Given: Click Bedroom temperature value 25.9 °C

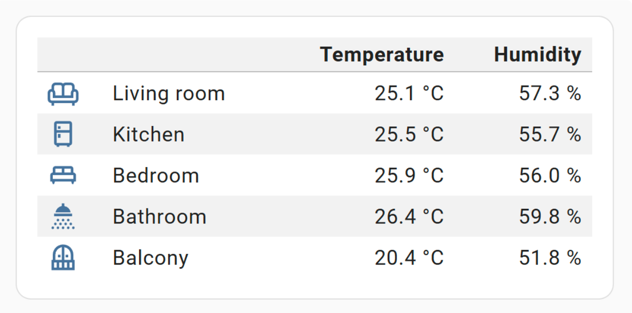Looking at the screenshot, I should click(409, 175).
